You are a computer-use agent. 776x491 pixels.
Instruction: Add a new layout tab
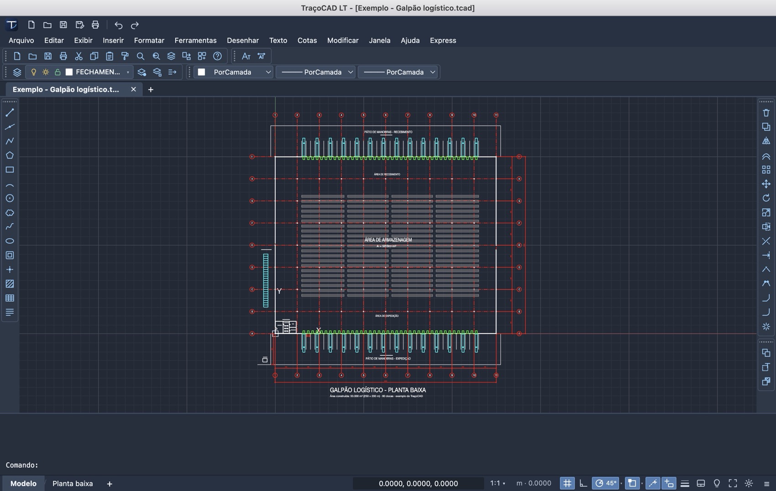coord(110,484)
